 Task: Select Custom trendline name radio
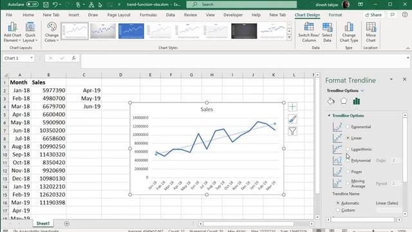pos(338,210)
